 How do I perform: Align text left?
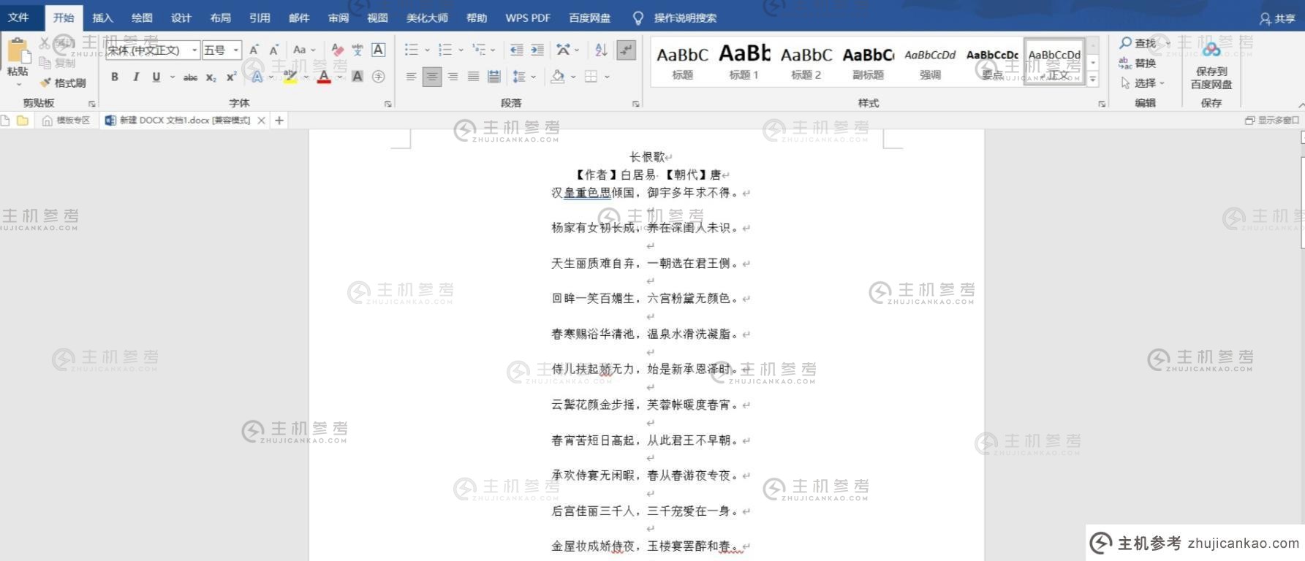tap(411, 76)
